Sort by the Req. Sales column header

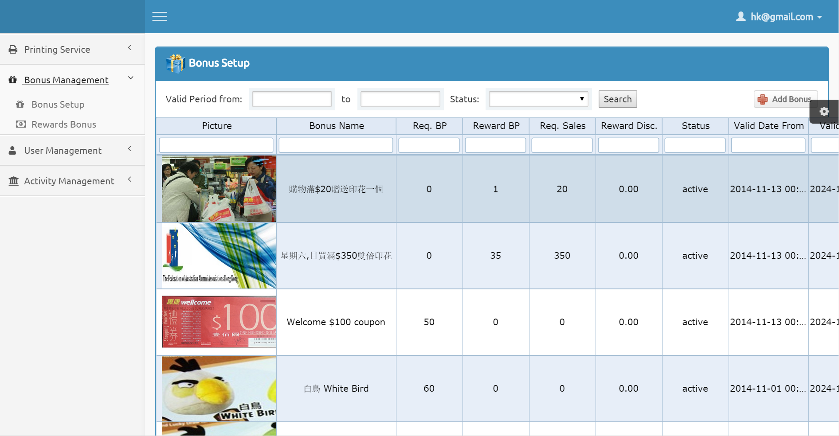pyautogui.click(x=562, y=126)
